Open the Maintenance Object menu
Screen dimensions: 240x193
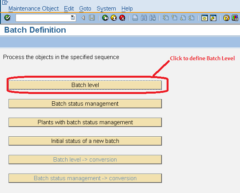click(33, 9)
